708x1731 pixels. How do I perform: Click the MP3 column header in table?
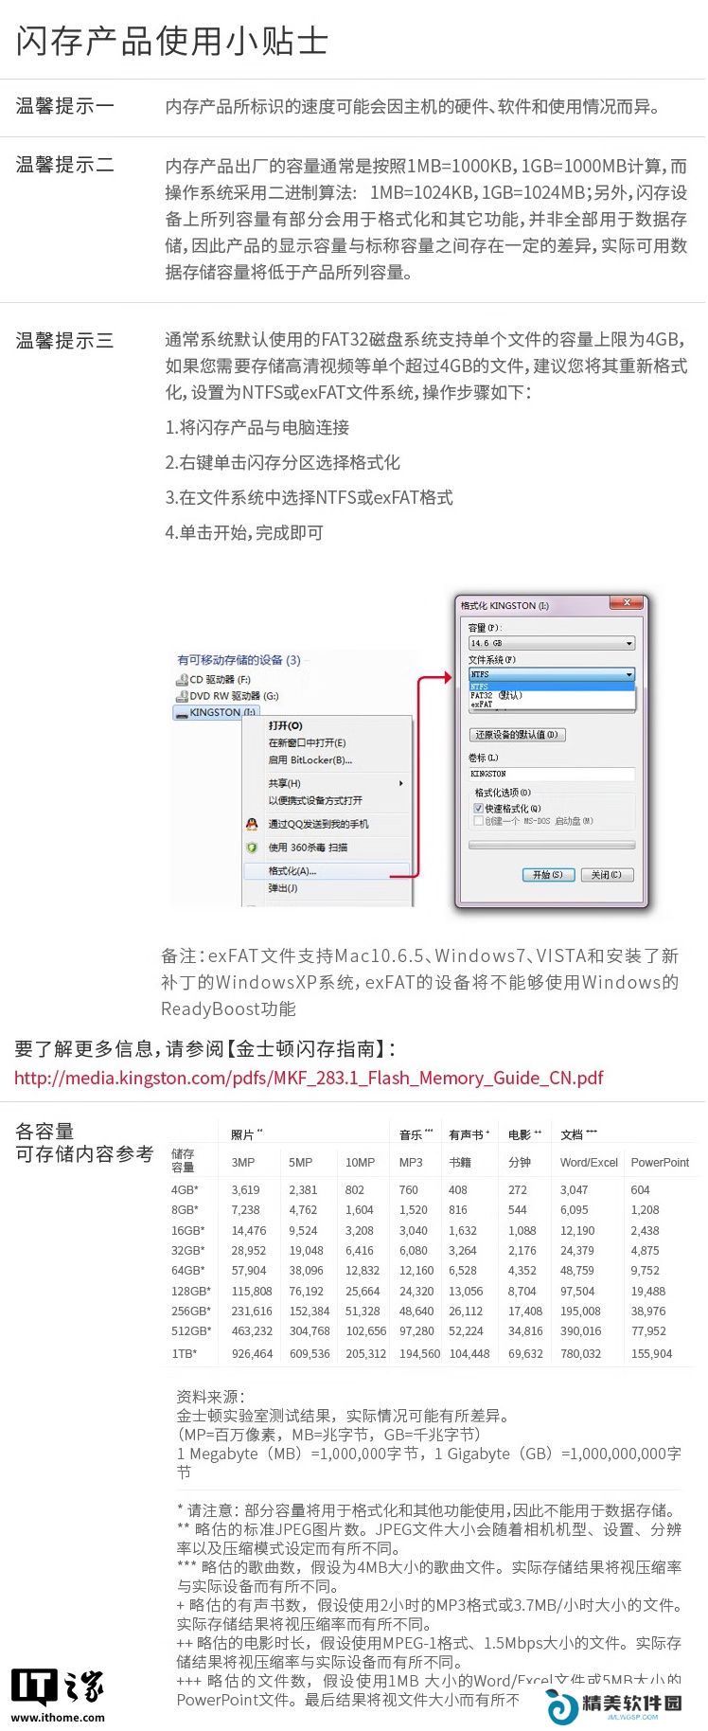411,1162
